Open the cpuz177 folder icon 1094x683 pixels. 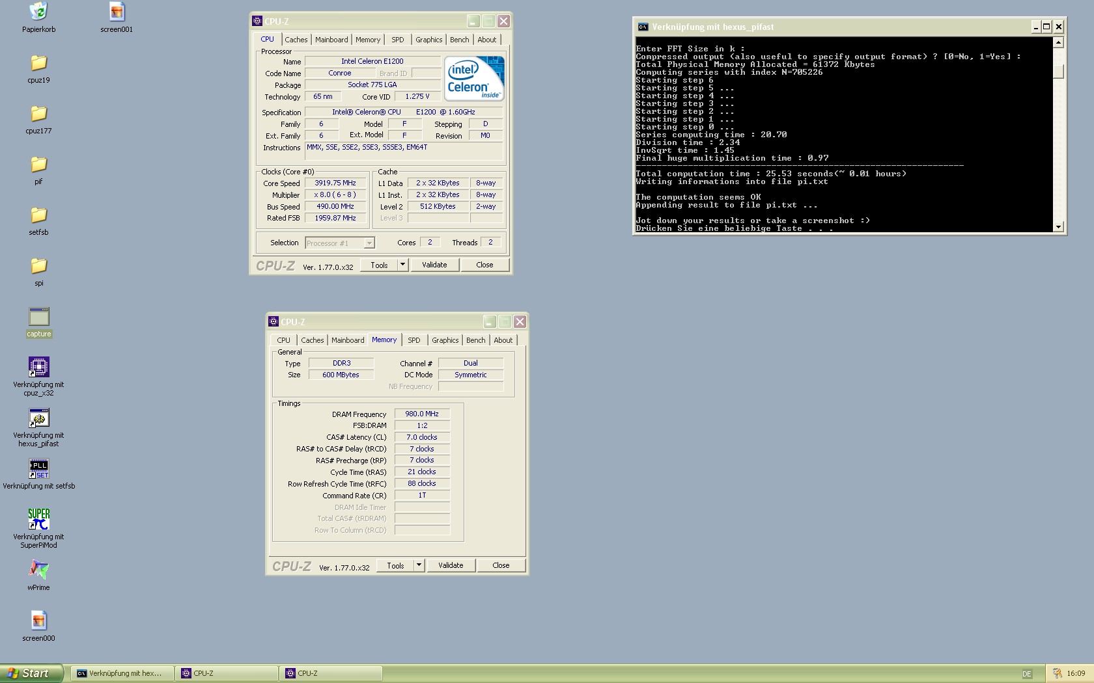(x=38, y=113)
